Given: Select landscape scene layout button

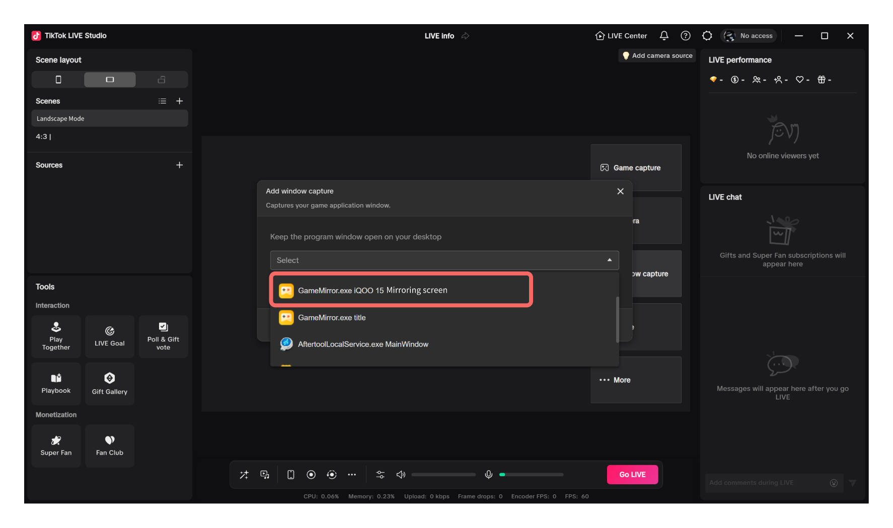Looking at the screenshot, I should (110, 79).
